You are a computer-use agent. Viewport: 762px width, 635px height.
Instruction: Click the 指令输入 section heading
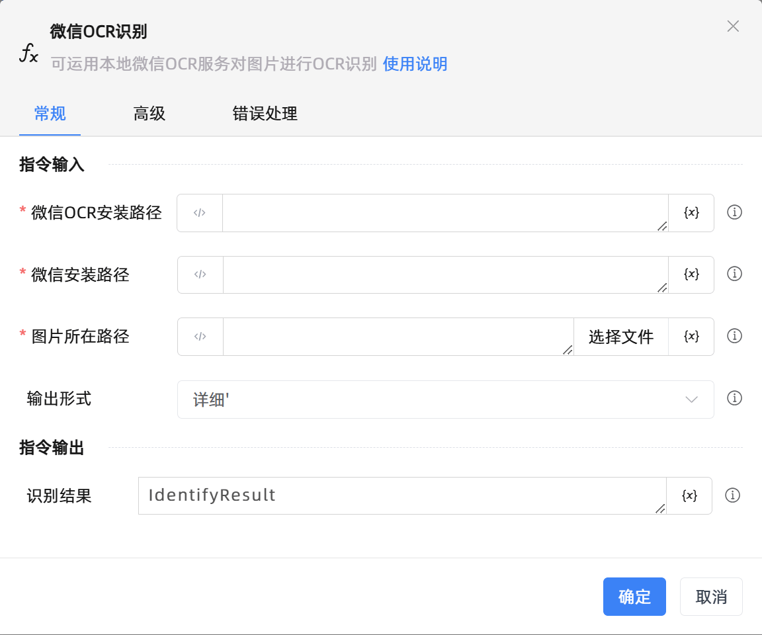tap(52, 164)
